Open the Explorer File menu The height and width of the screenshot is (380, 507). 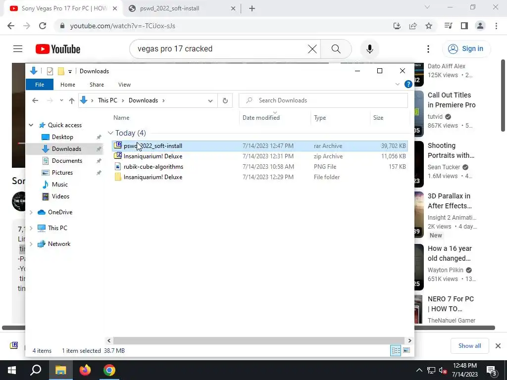pos(40,85)
